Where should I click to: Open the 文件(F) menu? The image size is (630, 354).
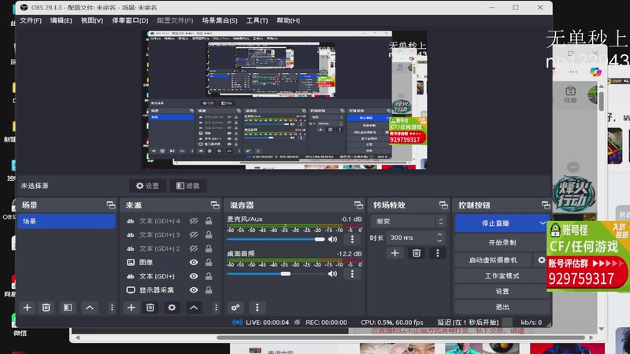pyautogui.click(x=31, y=20)
